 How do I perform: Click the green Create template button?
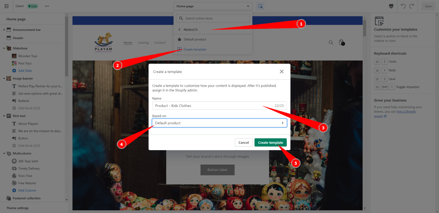click(270, 142)
